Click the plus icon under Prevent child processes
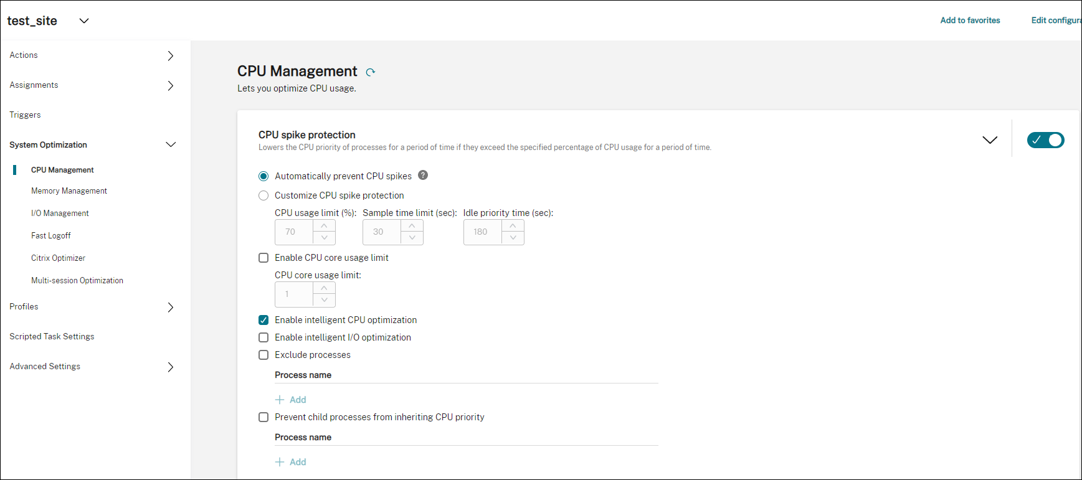Image resolution: width=1082 pixels, height=480 pixels. [x=280, y=462]
